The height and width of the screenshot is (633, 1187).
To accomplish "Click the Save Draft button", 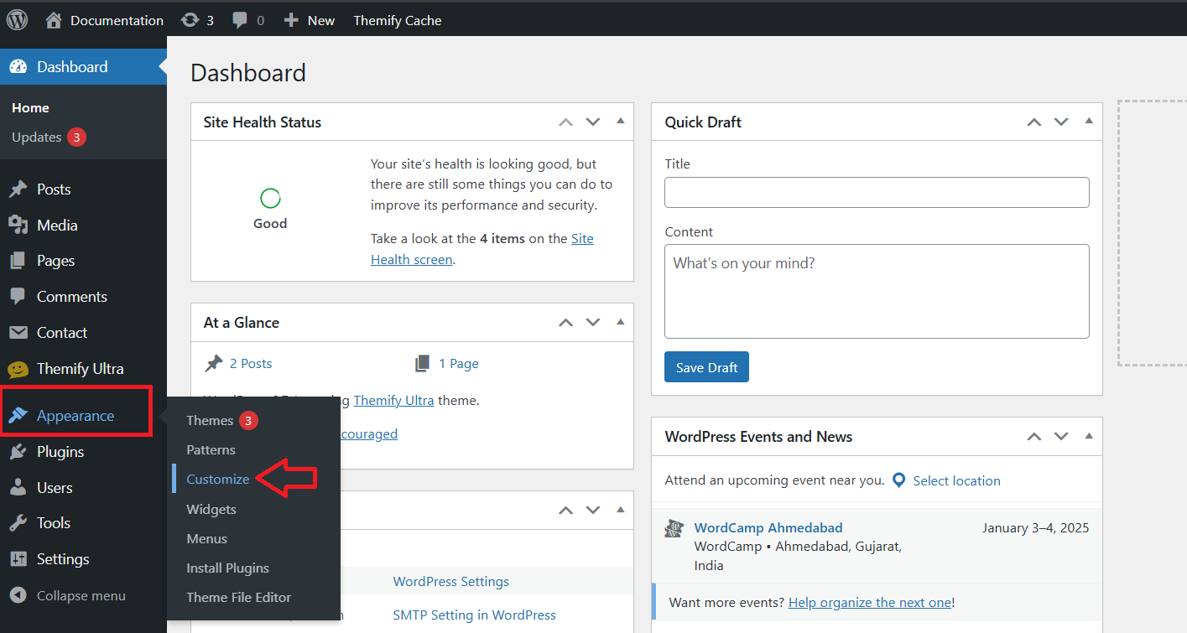I will [x=706, y=367].
